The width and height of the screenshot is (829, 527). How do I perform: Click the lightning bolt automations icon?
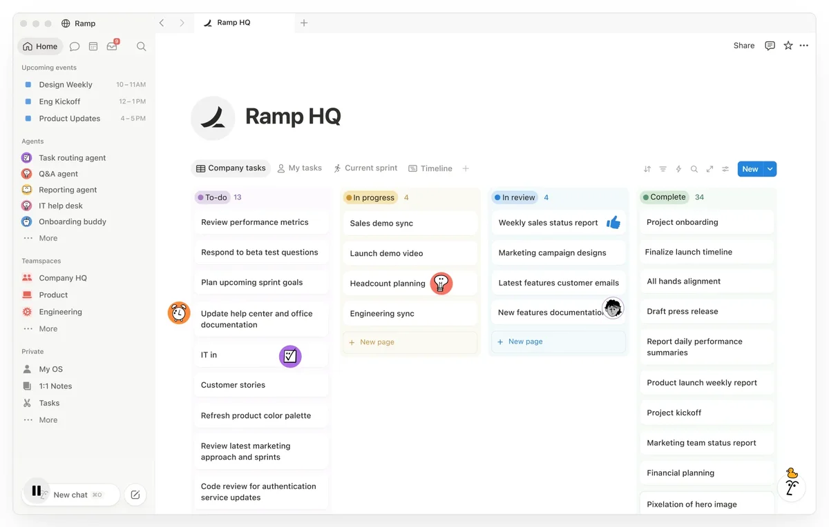[x=678, y=169]
